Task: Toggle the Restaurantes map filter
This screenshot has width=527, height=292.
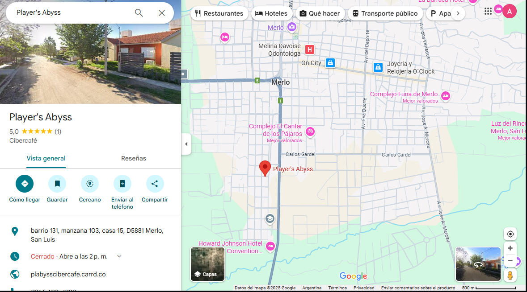Action: pyautogui.click(x=219, y=13)
